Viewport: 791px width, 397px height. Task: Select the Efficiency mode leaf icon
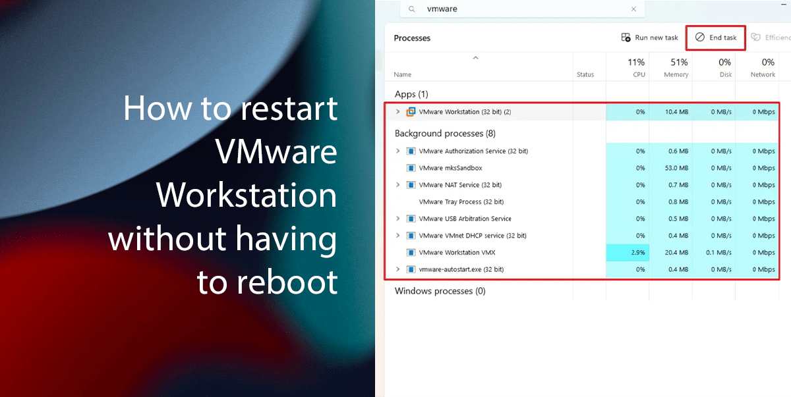757,37
